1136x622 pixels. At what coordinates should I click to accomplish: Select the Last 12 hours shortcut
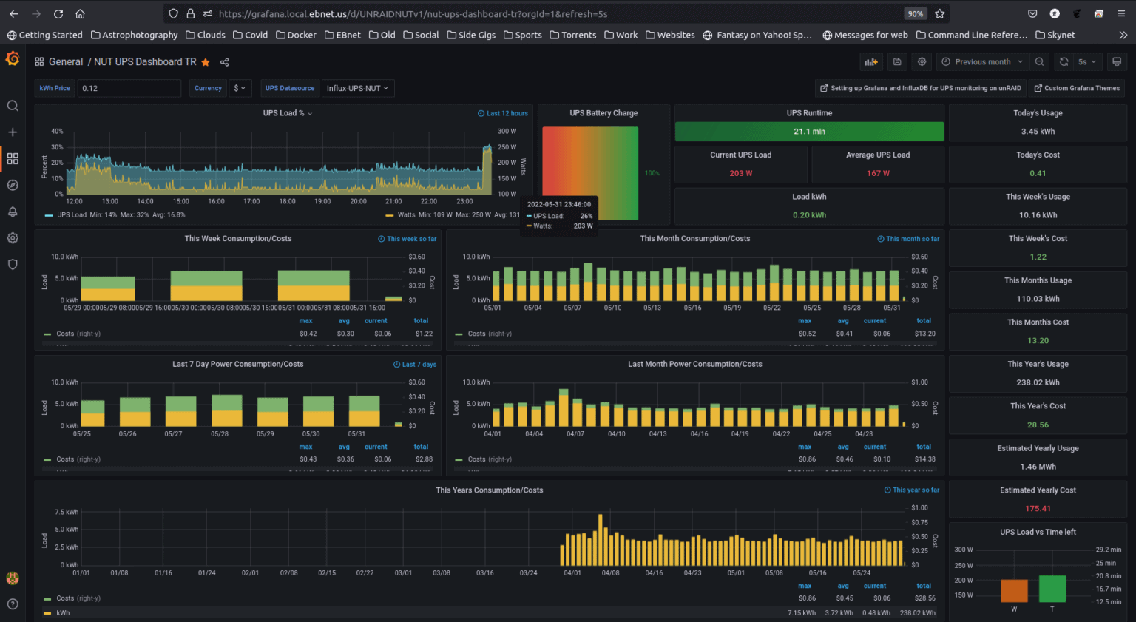coord(503,113)
